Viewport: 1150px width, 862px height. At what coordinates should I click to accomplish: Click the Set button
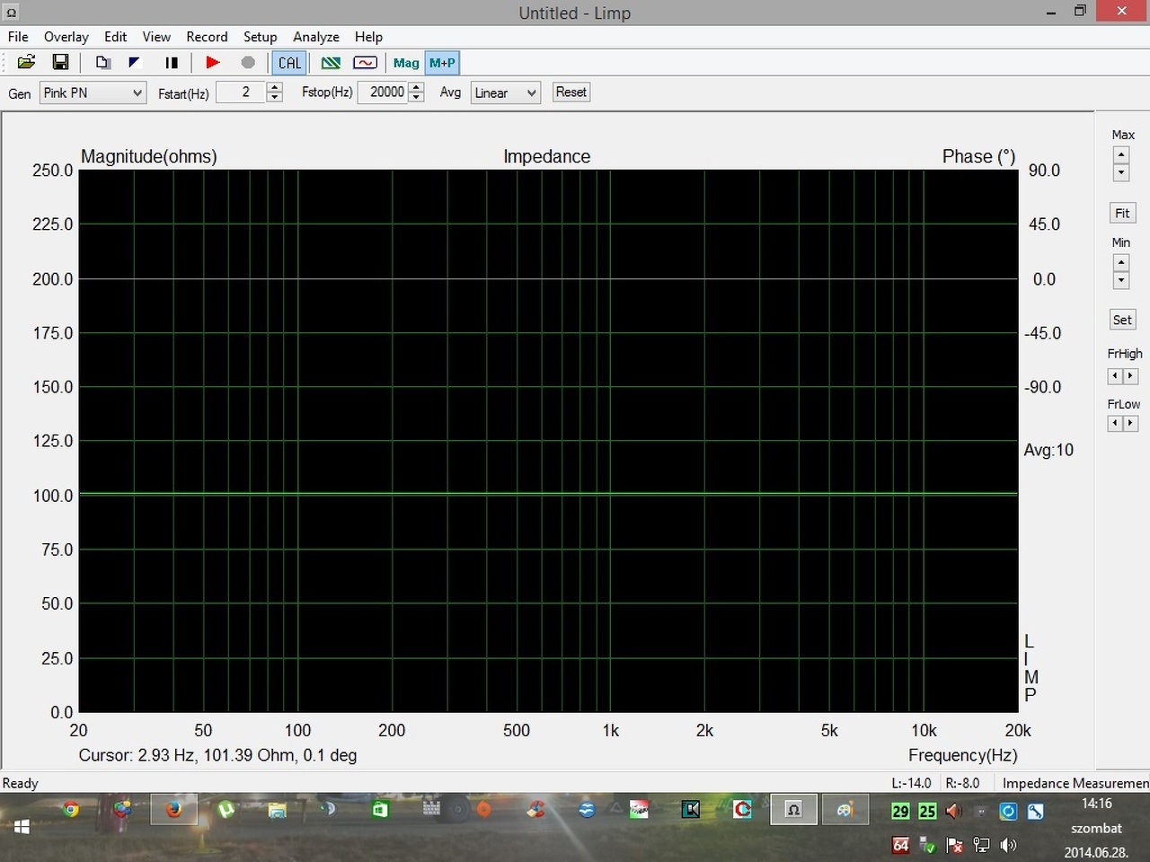point(1122,320)
